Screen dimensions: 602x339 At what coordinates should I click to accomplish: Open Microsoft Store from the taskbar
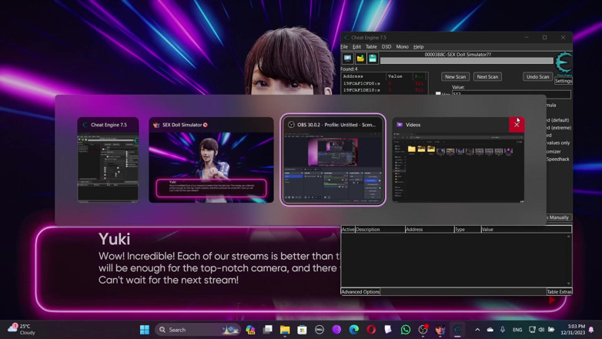302,330
